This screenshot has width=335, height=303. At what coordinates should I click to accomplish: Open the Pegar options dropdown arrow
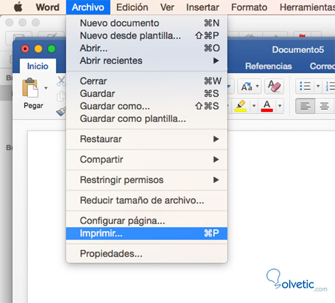(46, 88)
